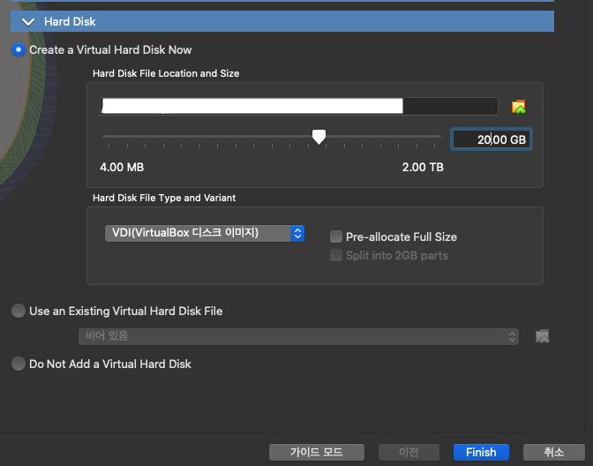The width and height of the screenshot is (593, 466).
Task: Click the Finish button
Action: click(481, 452)
